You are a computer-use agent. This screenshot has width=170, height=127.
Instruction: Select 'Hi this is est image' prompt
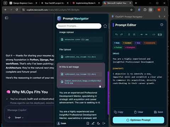click(x=81, y=75)
